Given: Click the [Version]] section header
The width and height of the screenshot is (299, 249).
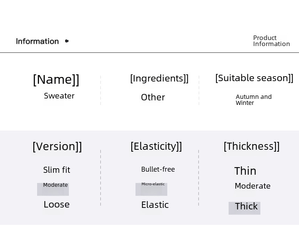Looking at the screenshot, I should point(57,146).
